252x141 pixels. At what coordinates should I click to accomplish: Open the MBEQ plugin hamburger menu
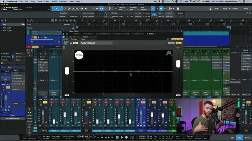click(71, 43)
